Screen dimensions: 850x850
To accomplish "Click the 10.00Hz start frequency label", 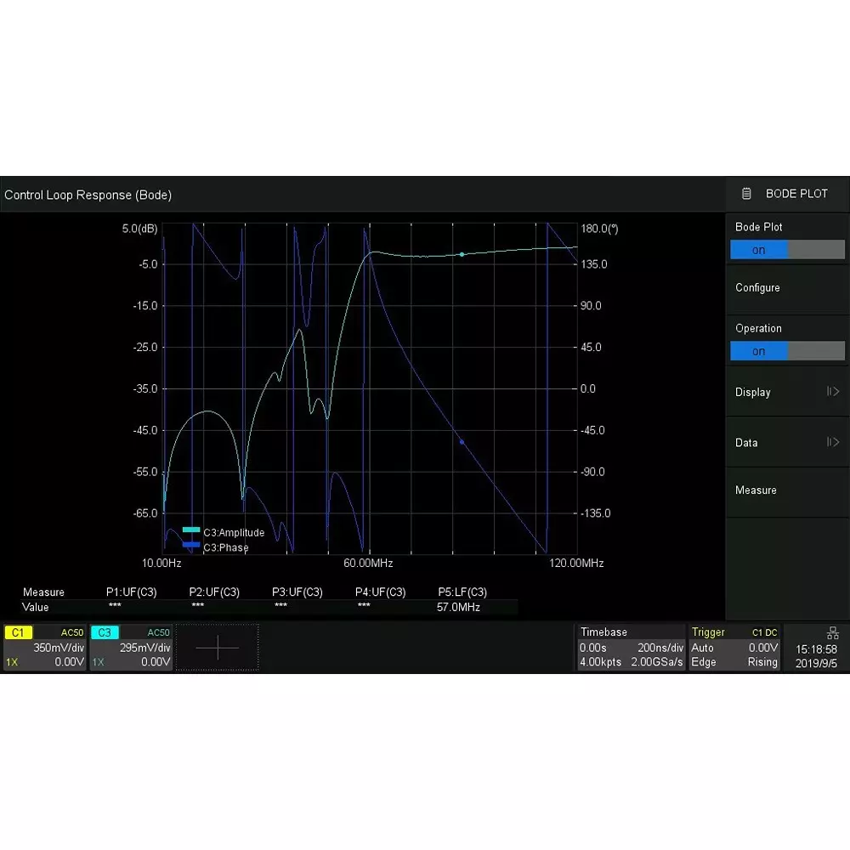I will click(x=161, y=563).
